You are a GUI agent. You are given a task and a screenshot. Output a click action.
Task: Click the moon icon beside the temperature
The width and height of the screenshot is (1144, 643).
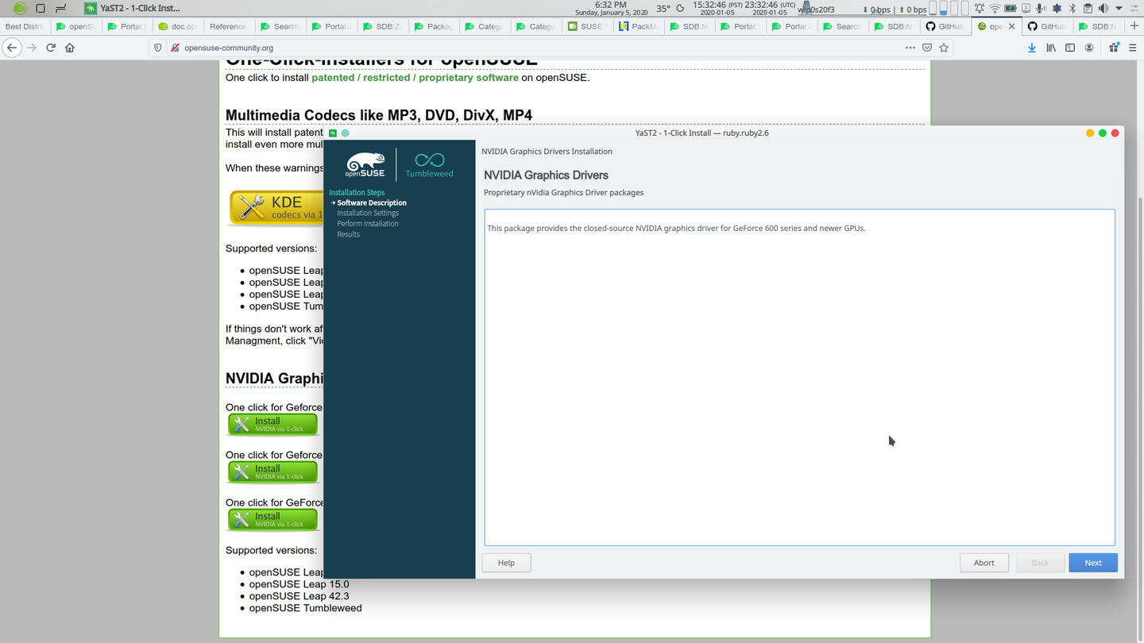(680, 9)
